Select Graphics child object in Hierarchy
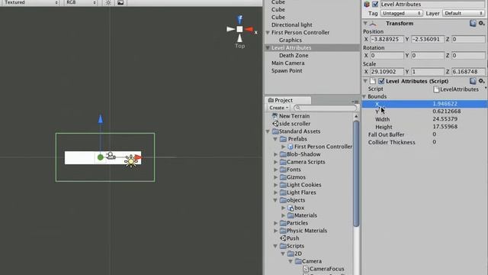Image resolution: width=488 pixels, height=275 pixels. 291,40
